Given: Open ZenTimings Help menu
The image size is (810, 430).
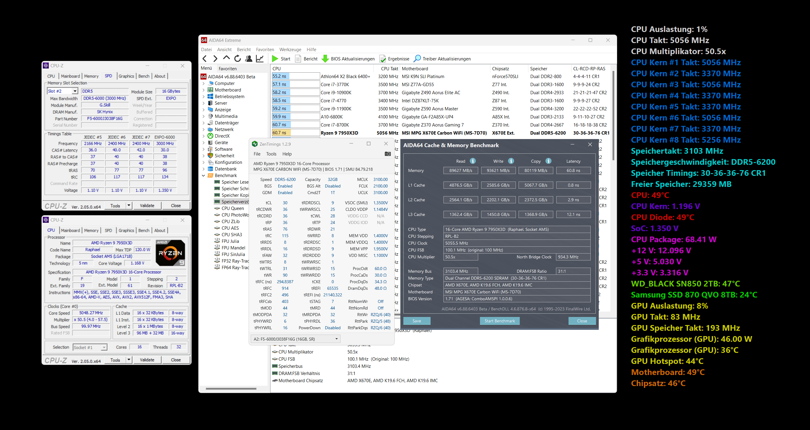Looking at the screenshot, I should pyautogui.click(x=287, y=154).
